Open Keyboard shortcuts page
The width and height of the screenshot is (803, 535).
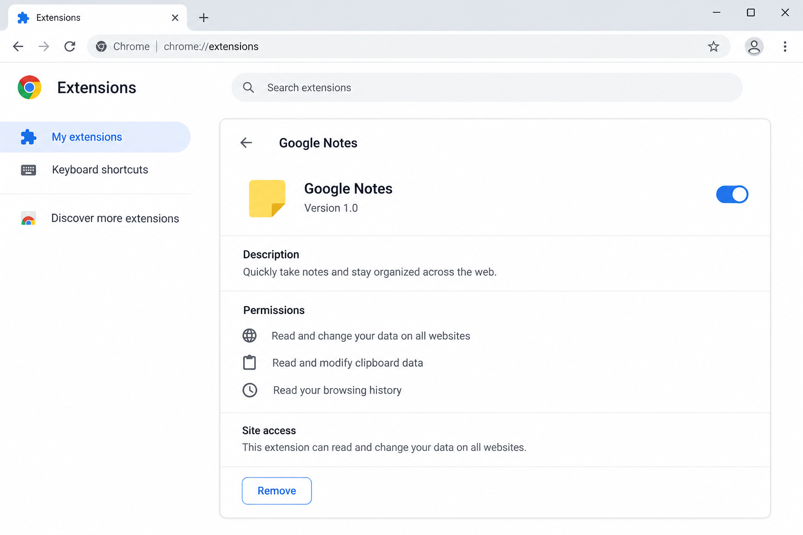(x=95, y=170)
